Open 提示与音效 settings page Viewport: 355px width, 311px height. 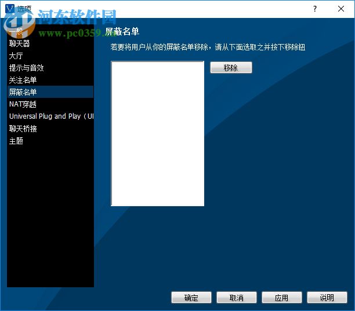click(x=50, y=68)
